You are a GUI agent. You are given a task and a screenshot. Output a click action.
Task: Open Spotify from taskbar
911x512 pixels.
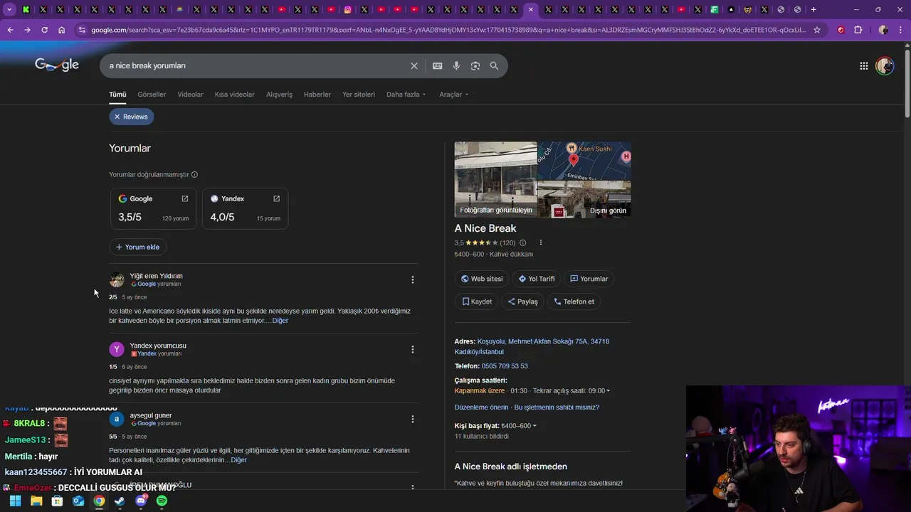tap(162, 501)
